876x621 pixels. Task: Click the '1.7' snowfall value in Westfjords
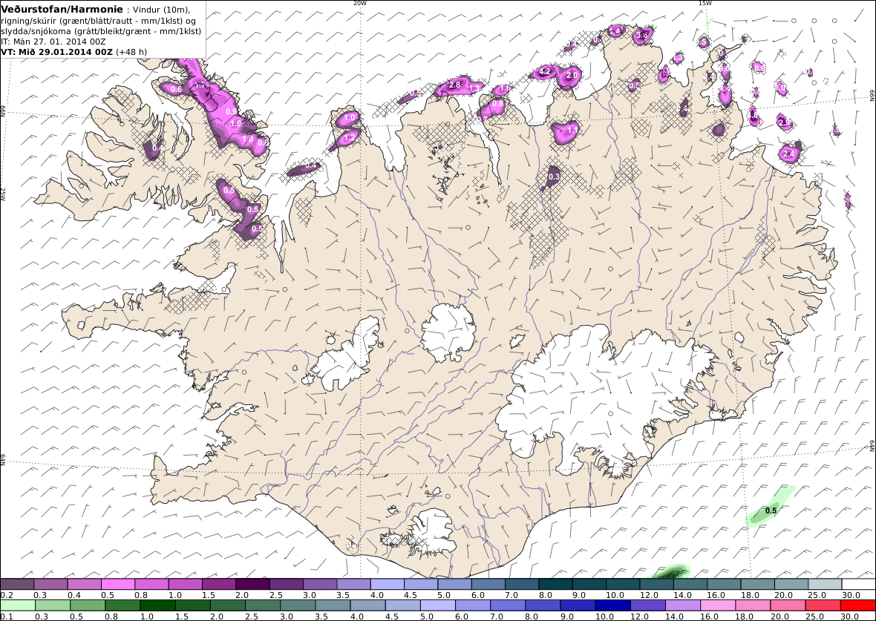coord(201,85)
